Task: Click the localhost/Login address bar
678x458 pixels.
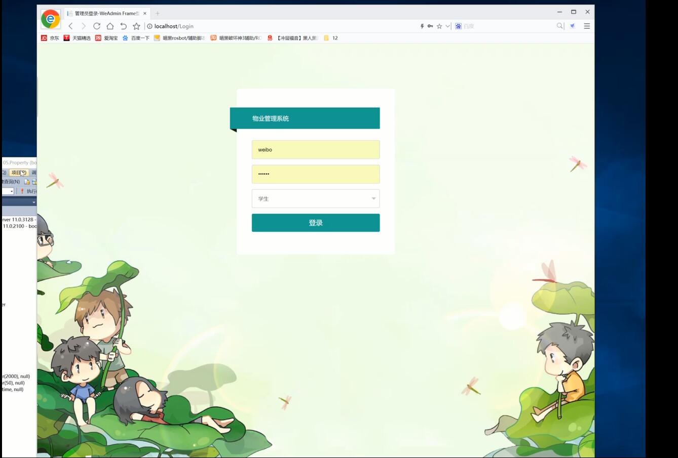Action: (x=281, y=26)
